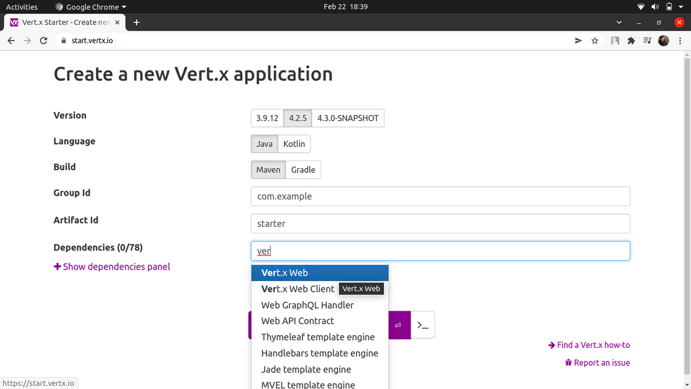Choose Gradle as the build tool

pyautogui.click(x=303, y=169)
